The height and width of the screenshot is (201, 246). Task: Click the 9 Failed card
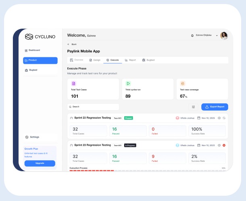(167, 158)
